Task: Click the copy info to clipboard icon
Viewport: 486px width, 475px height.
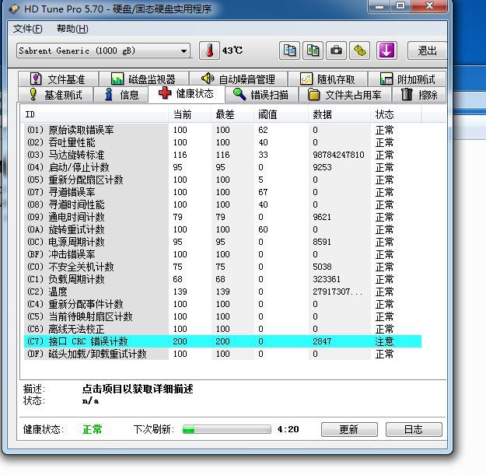Action: tap(289, 51)
